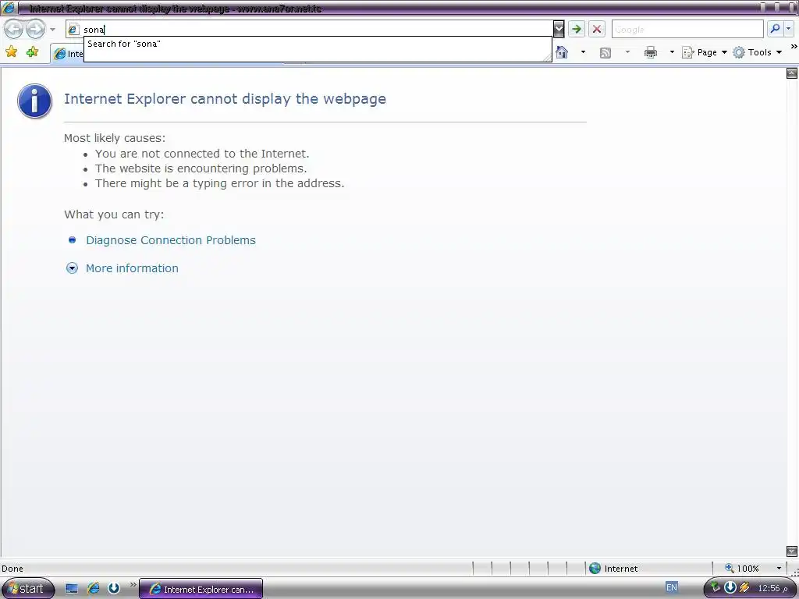Screen dimensions: 799x599
Task: Open the search provider options dropdown
Action: 788,29
